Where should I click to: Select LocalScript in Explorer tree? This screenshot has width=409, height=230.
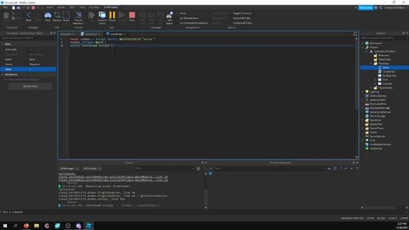click(389, 72)
